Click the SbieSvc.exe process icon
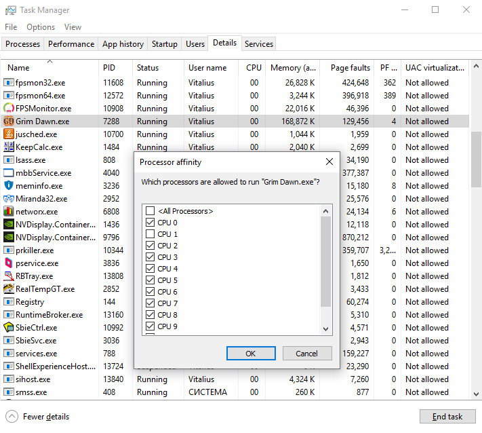Image resolution: width=482 pixels, height=433 pixels. (9, 341)
